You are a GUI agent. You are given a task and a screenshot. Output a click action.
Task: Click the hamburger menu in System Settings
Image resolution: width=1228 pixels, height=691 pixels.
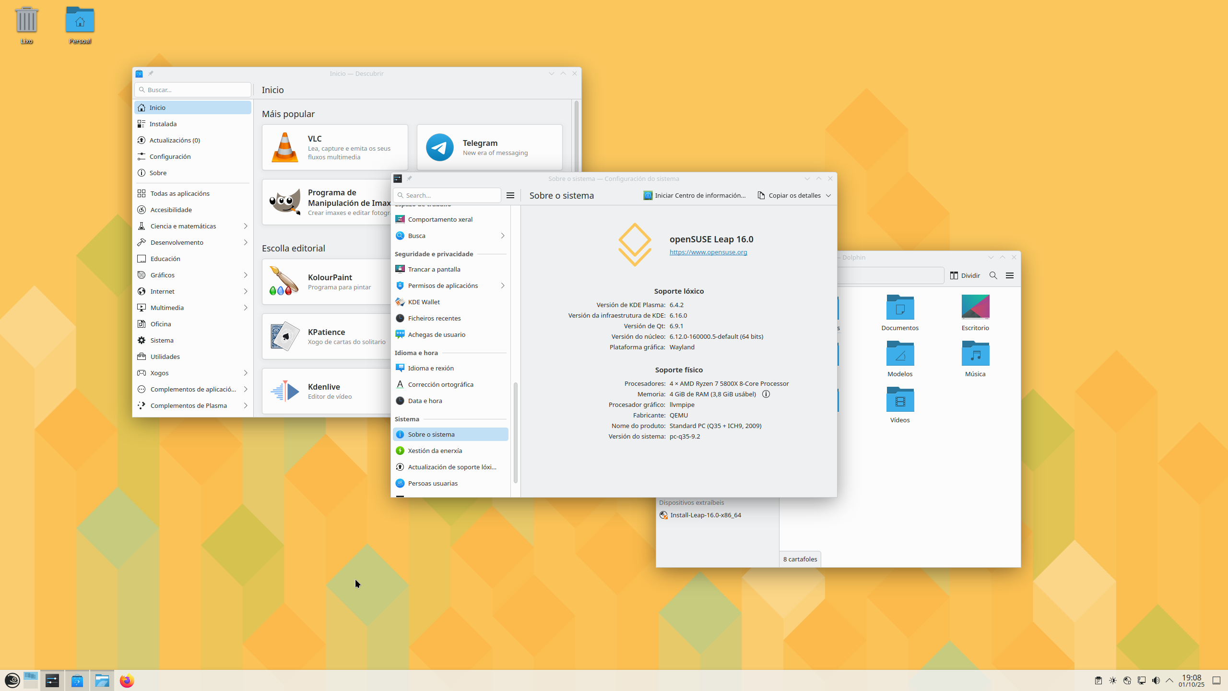click(510, 195)
